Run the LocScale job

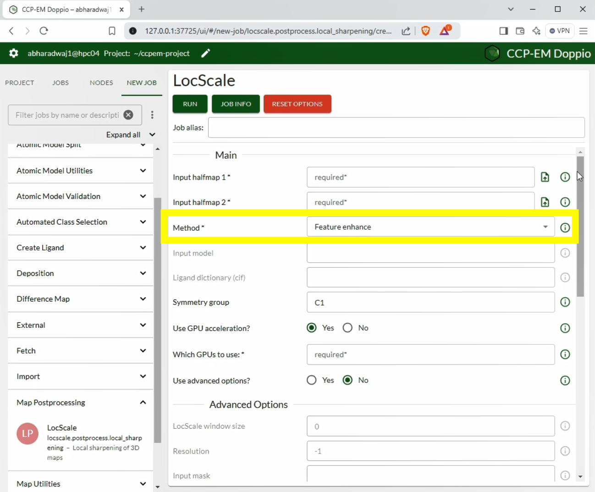190,104
